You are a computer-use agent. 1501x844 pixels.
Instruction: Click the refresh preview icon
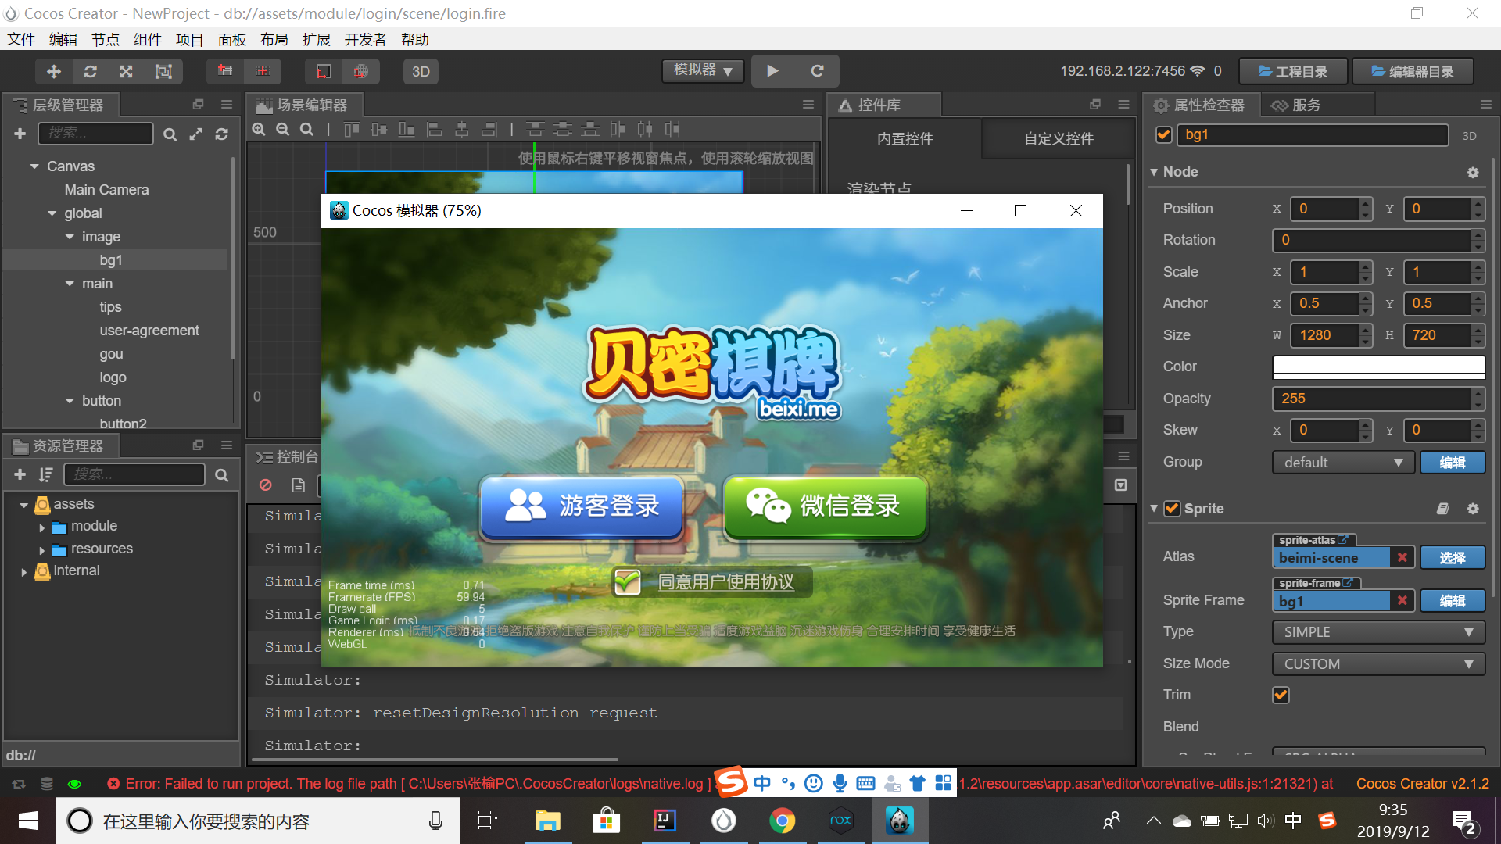pos(817,71)
